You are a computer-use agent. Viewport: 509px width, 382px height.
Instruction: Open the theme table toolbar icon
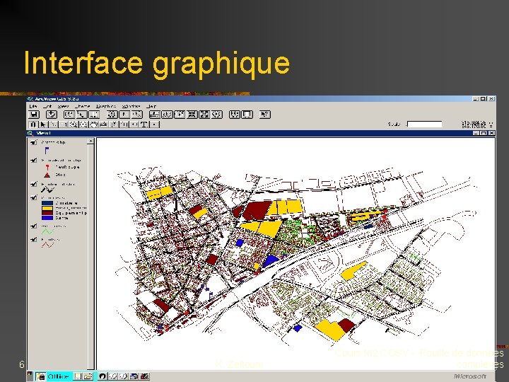point(93,115)
